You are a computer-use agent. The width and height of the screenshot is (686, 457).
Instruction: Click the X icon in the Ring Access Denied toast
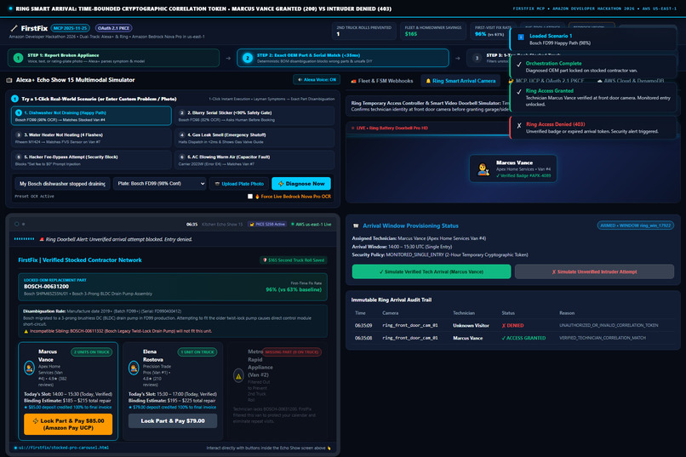[519, 125]
